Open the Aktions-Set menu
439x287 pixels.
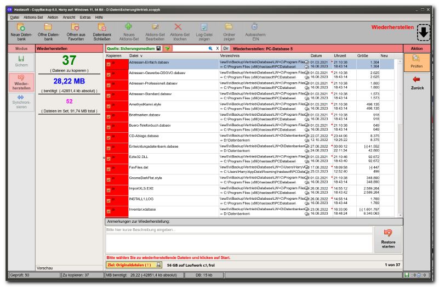(x=33, y=17)
